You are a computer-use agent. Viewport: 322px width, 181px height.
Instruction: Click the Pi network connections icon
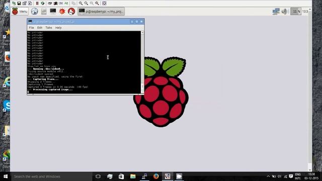coord(276,12)
